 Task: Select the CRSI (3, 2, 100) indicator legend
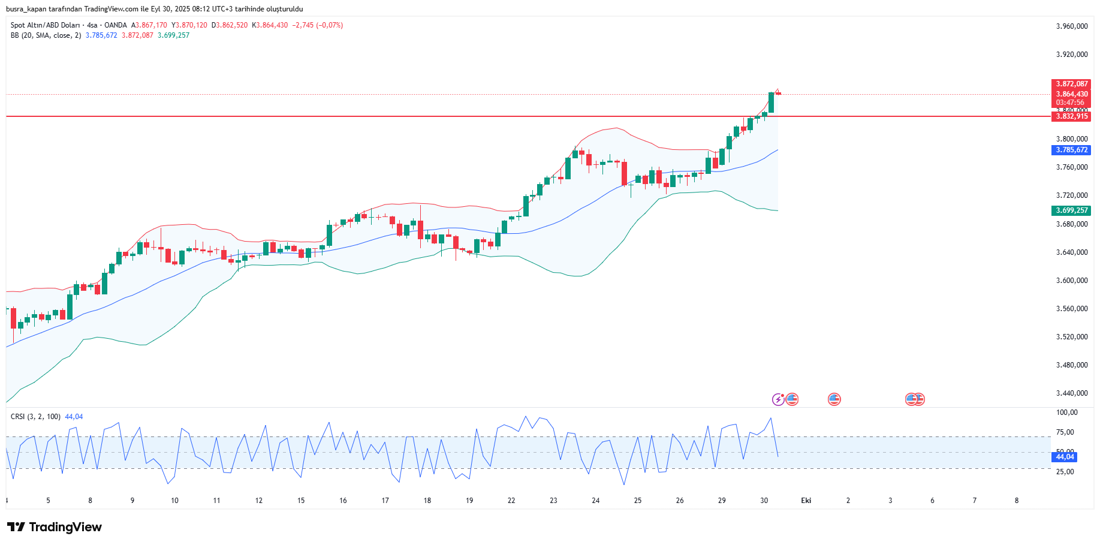point(35,417)
